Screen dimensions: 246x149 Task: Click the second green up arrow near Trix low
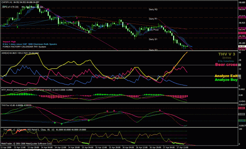pos(62,124)
